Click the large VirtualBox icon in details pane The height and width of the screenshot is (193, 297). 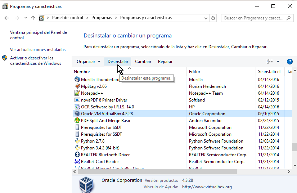(x=86, y=185)
